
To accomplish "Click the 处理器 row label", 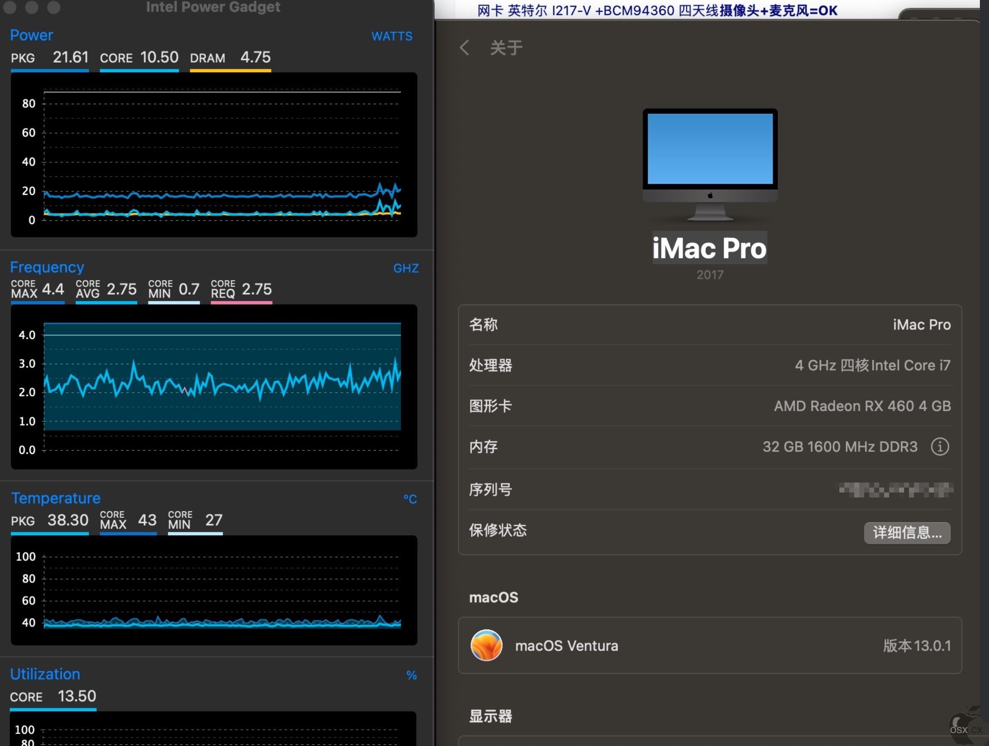I will tap(490, 365).
